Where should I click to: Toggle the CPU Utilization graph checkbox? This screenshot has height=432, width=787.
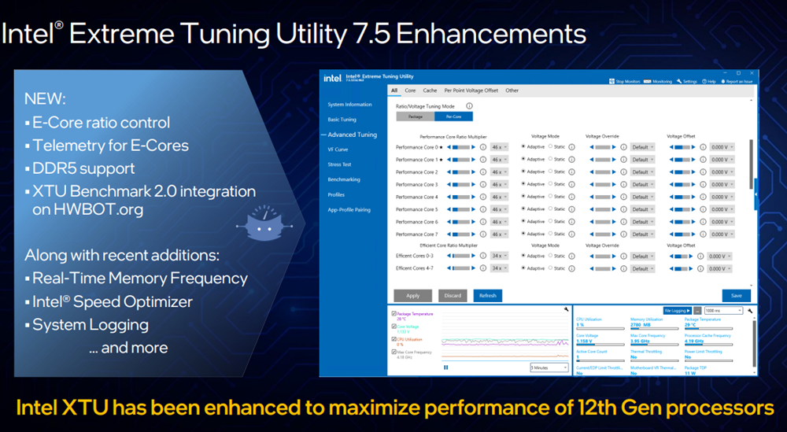pyautogui.click(x=394, y=339)
